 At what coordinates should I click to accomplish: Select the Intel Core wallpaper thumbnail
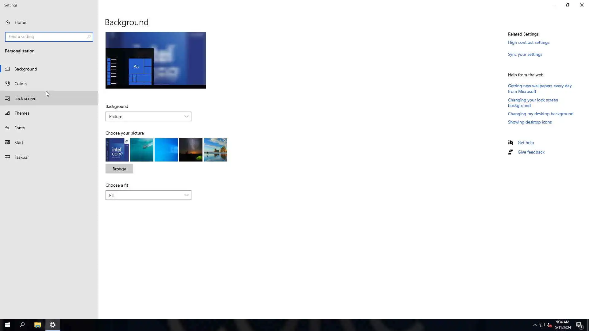(x=117, y=150)
